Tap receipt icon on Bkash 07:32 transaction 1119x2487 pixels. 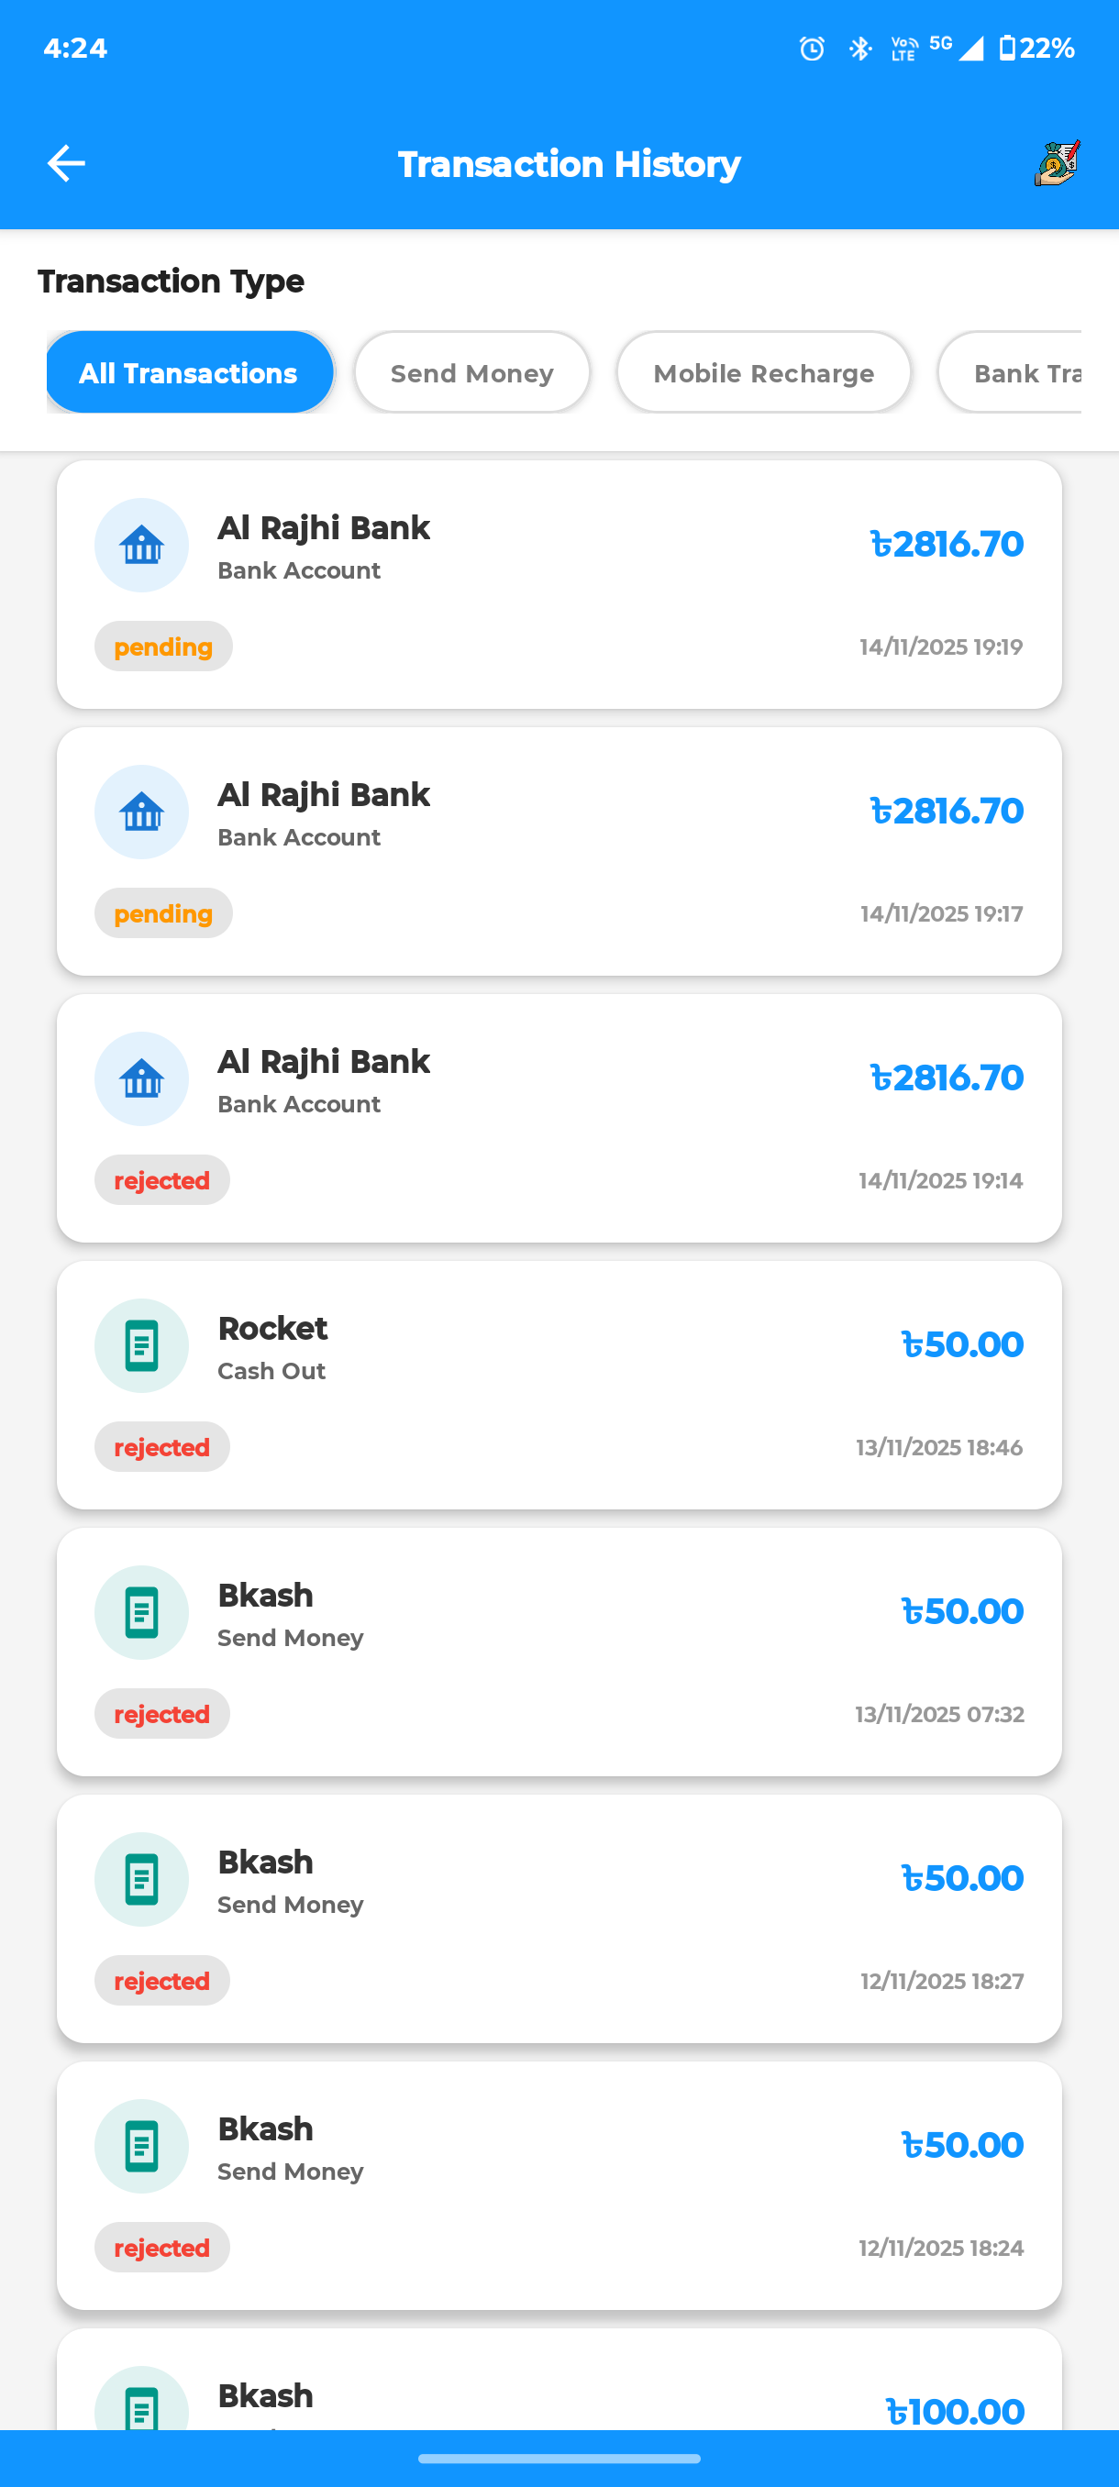[x=141, y=1612]
